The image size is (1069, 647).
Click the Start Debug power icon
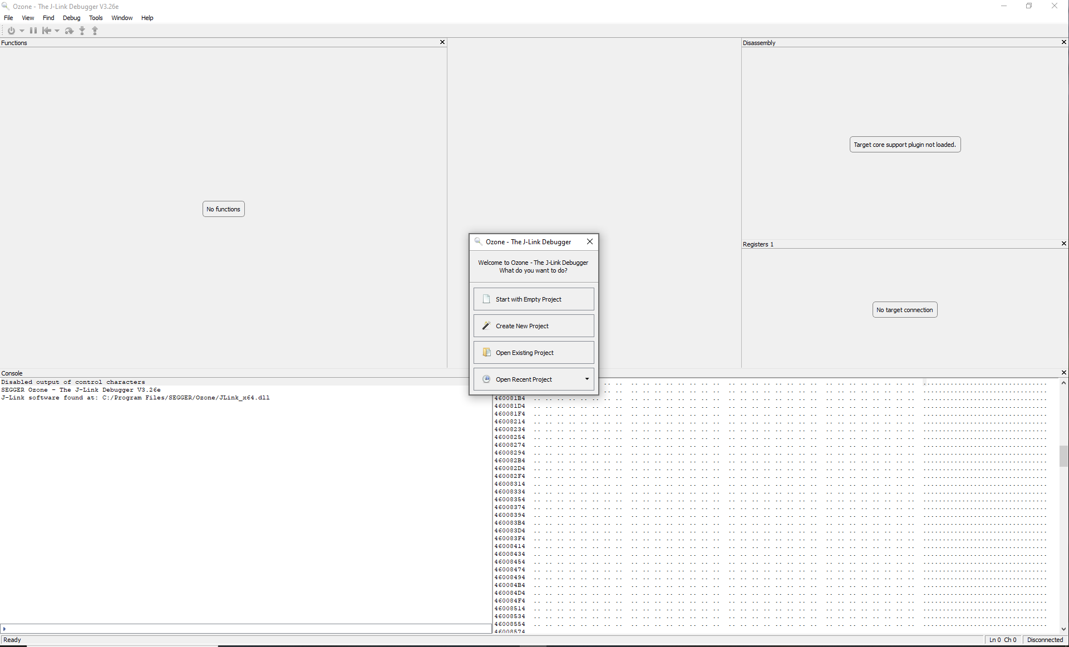(11, 31)
